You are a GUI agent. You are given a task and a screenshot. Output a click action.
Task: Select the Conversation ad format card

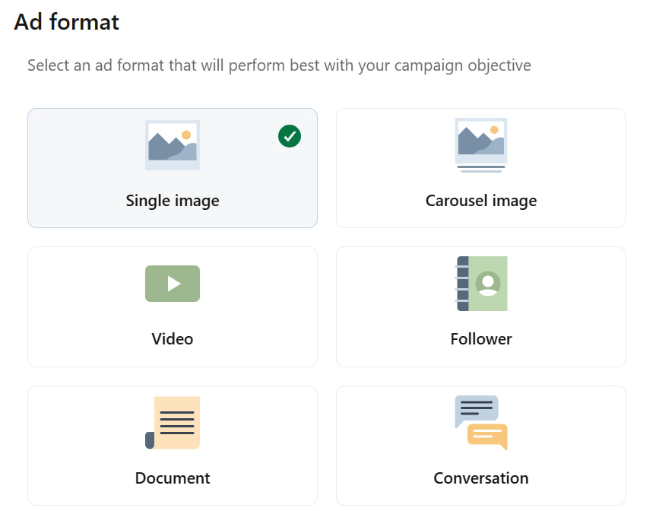tap(481, 446)
